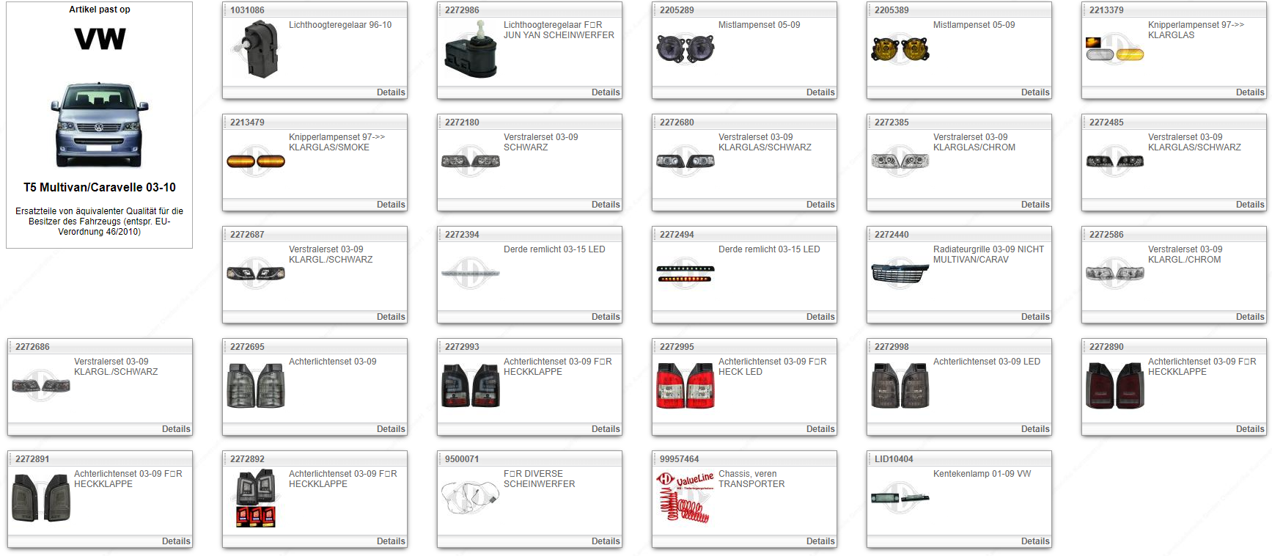Click the VW T5 Multivan car image
This screenshot has height=556, width=1272.
[x=99, y=125]
